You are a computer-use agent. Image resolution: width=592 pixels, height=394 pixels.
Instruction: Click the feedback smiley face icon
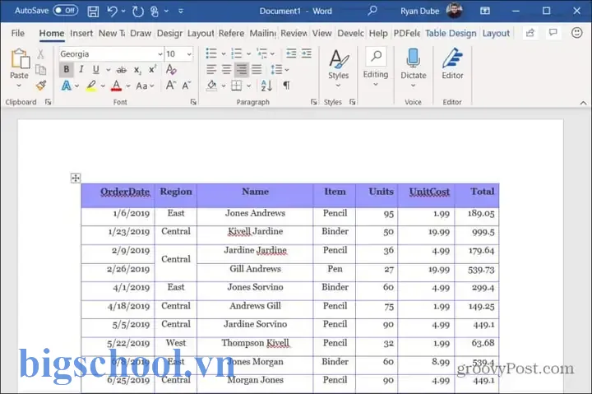576,33
